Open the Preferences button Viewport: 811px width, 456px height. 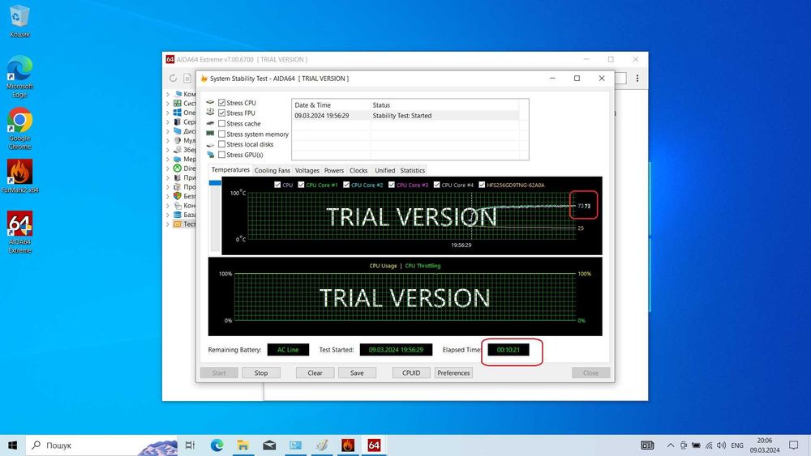coord(453,373)
